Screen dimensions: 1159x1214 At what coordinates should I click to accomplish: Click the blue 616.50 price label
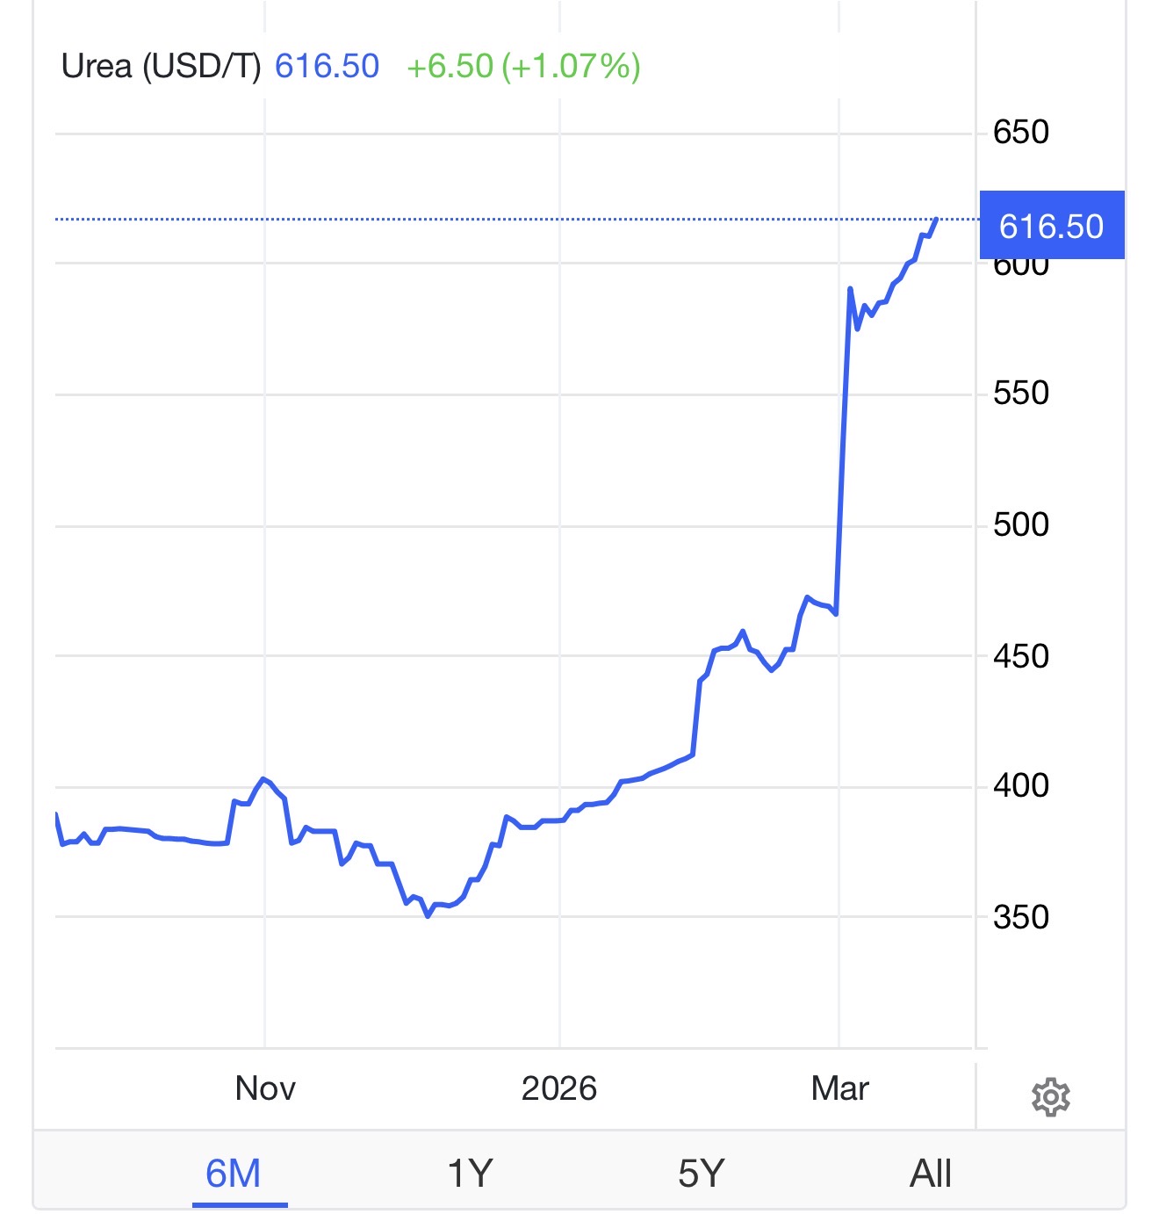(x=1051, y=226)
